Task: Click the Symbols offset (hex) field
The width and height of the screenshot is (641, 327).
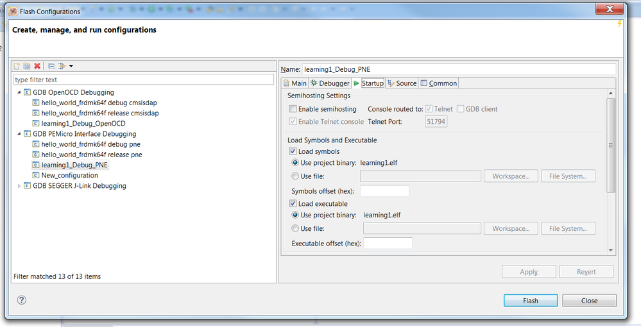Action: [385, 191]
